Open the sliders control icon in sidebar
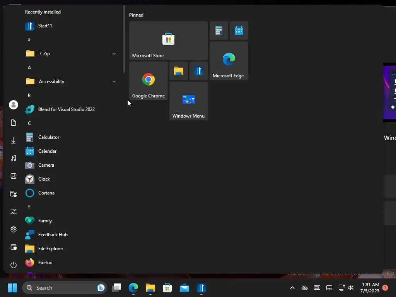This screenshot has width=396, height=297. tap(14, 212)
